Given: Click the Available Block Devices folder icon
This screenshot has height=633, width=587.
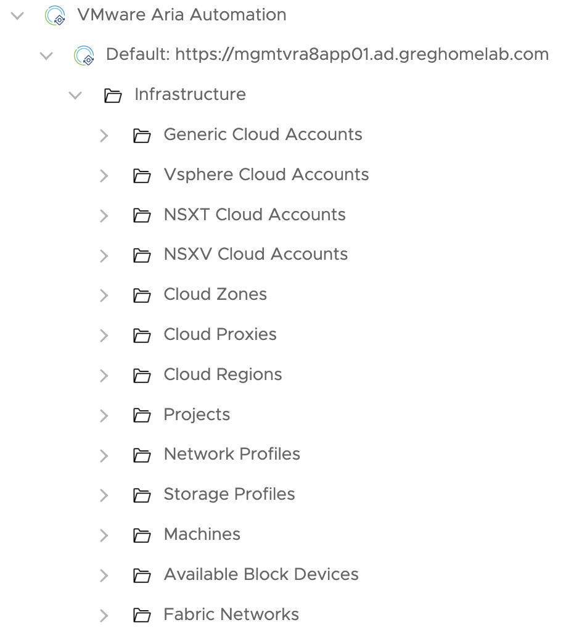Looking at the screenshot, I should pos(142,575).
